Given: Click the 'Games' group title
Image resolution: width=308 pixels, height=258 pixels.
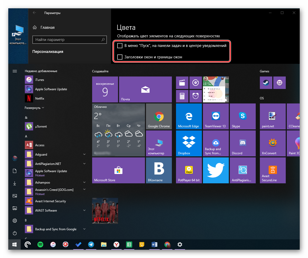Looking at the screenshot, I should click(x=265, y=71).
